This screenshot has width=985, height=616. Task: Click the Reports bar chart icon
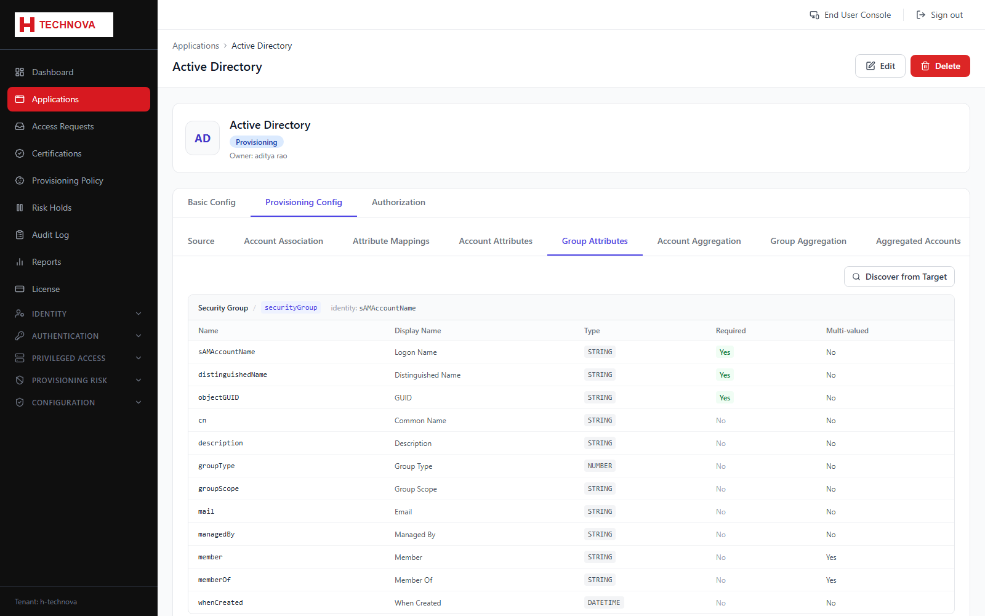[x=20, y=262]
